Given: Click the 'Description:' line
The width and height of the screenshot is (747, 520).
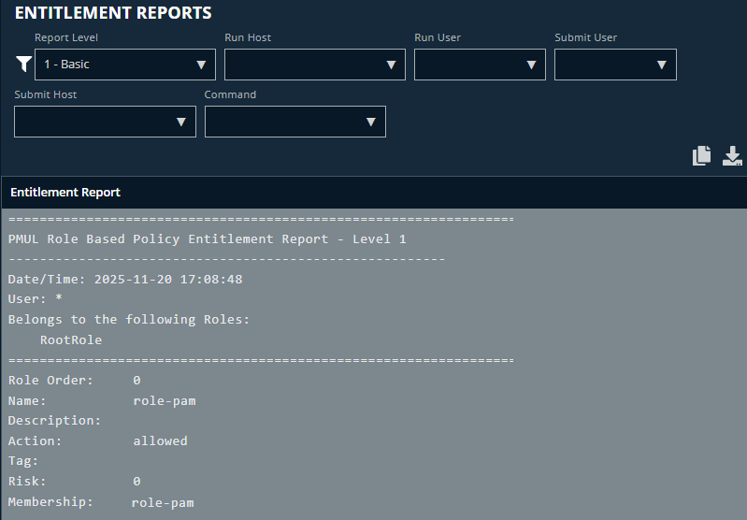Looking at the screenshot, I should point(55,420).
